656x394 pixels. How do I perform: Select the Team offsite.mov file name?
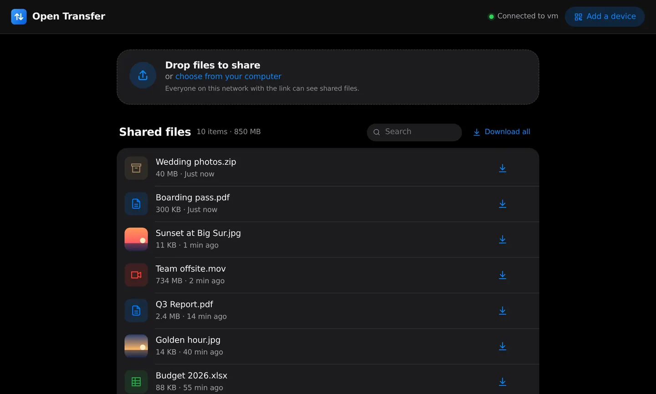[x=191, y=269]
